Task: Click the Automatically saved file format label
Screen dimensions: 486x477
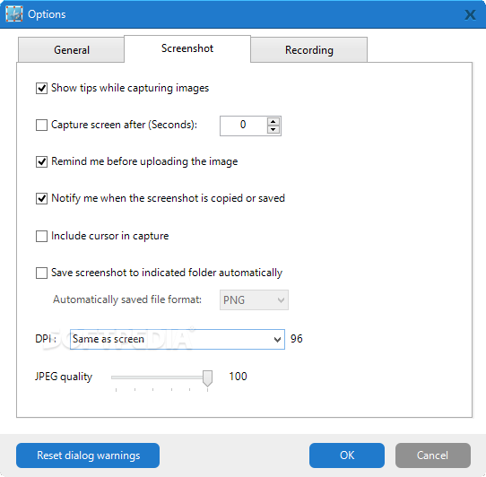Action: click(x=127, y=299)
